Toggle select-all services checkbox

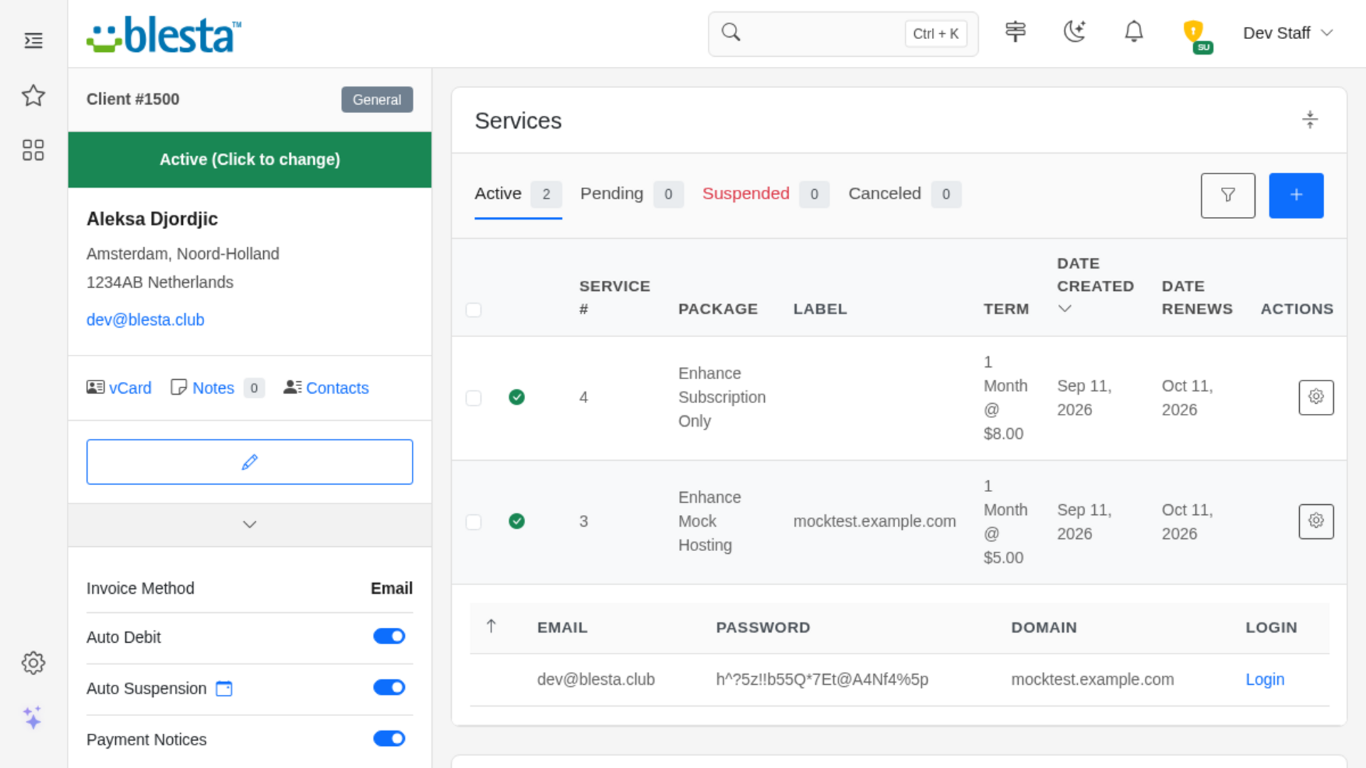(x=474, y=310)
